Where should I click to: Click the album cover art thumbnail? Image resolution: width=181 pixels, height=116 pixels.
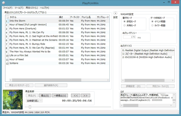tap(13, 99)
